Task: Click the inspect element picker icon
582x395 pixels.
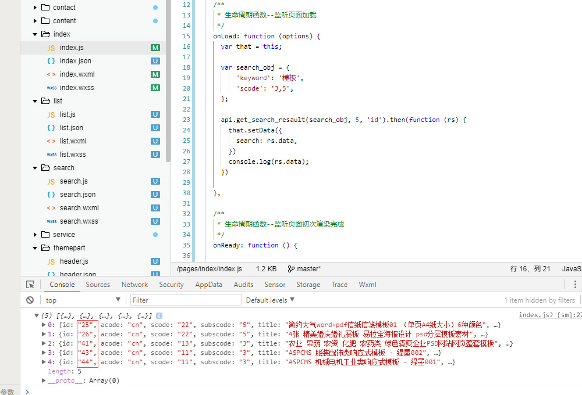Action: pyautogui.click(x=30, y=285)
